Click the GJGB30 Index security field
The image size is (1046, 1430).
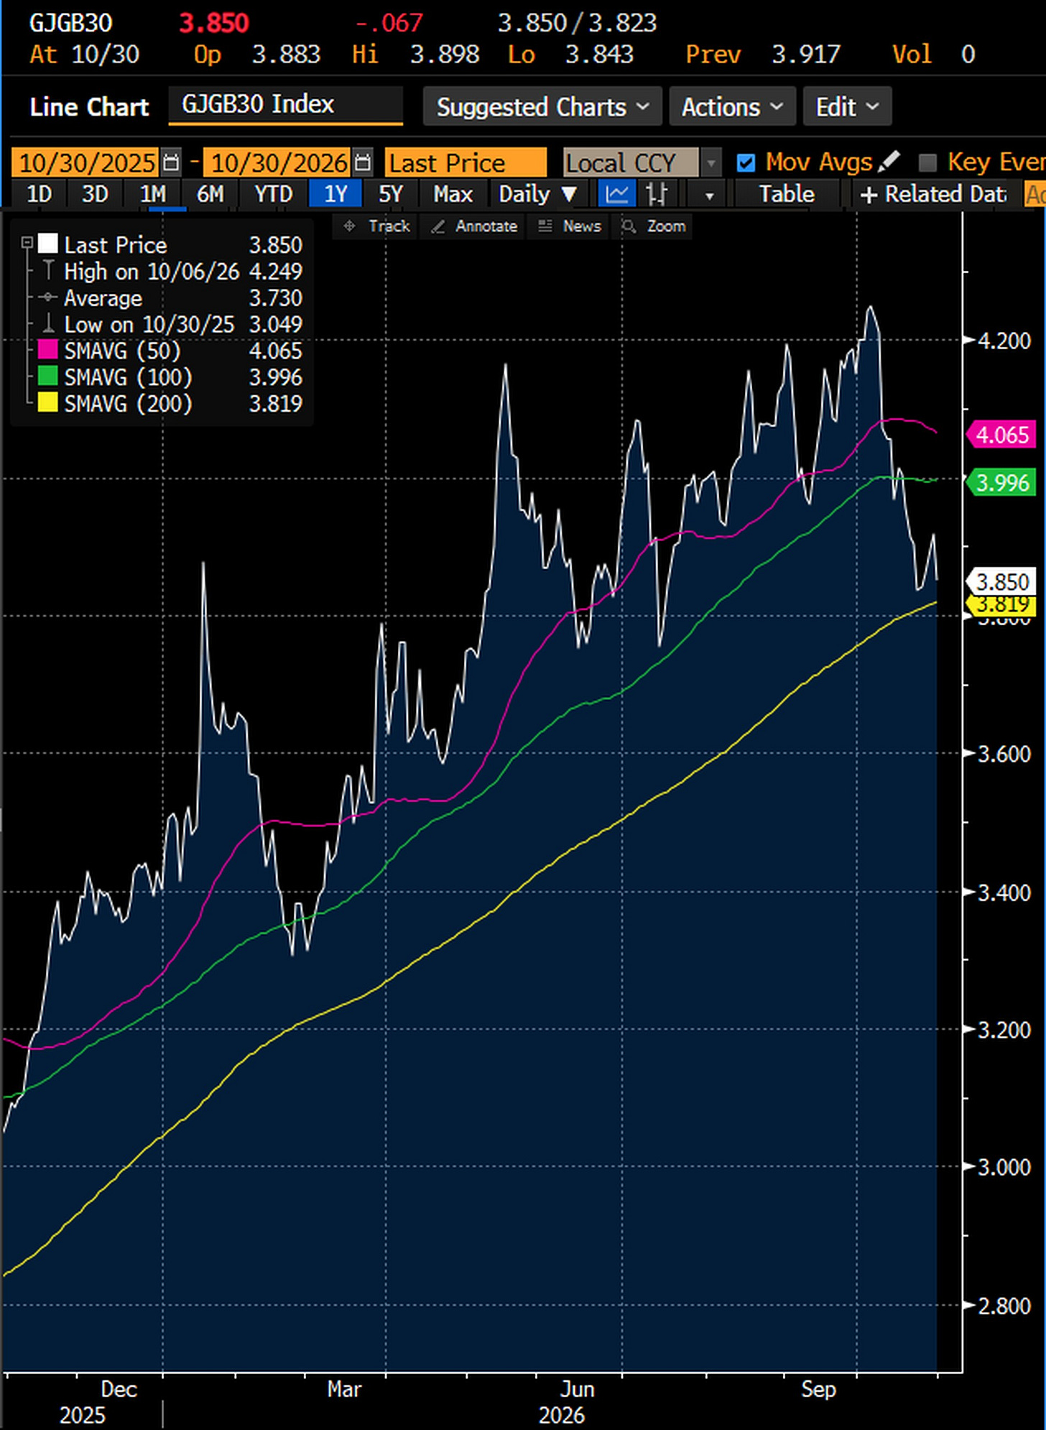(285, 105)
